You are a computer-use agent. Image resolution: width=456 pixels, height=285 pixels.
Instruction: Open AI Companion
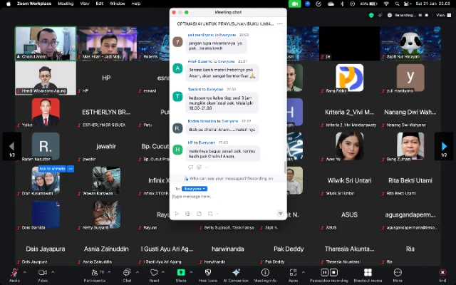tap(236, 273)
